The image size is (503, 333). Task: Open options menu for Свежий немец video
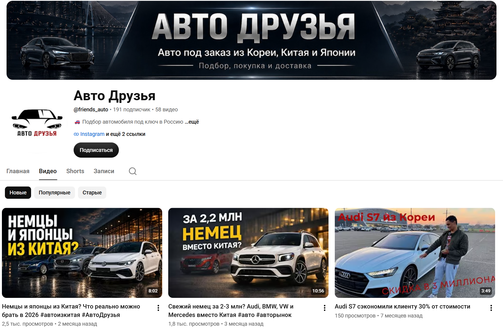[324, 308]
